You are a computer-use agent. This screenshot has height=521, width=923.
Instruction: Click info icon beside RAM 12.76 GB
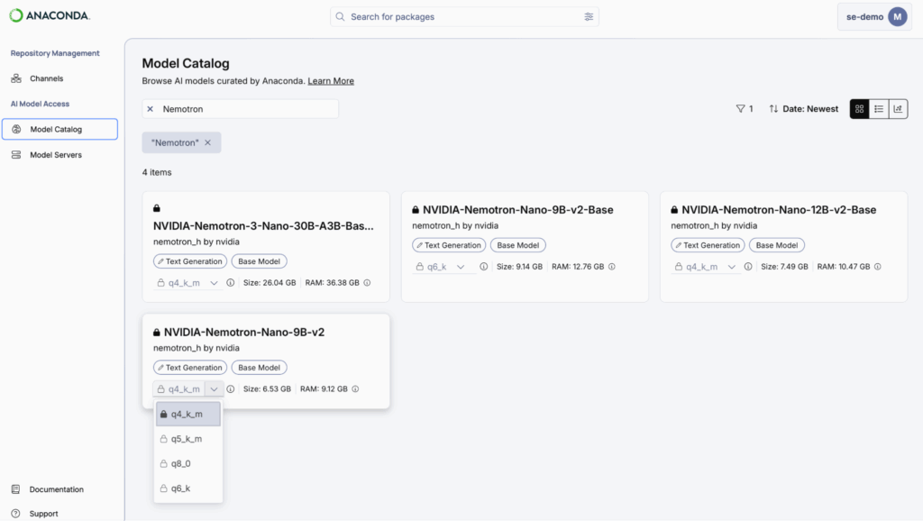[x=614, y=267]
